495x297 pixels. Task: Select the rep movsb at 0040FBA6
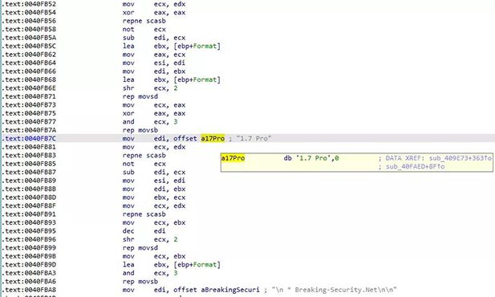tap(140, 282)
